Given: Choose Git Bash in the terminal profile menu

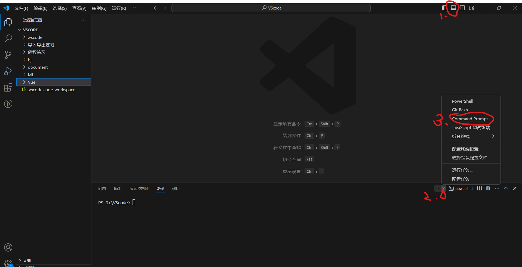Looking at the screenshot, I should tap(471, 110).
